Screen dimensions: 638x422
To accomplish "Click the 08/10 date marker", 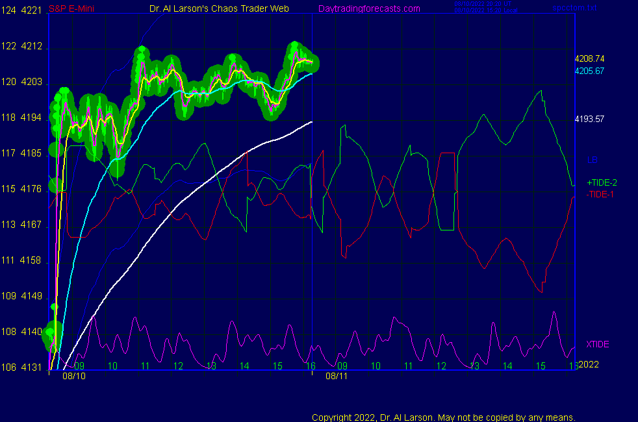I will tap(74, 375).
